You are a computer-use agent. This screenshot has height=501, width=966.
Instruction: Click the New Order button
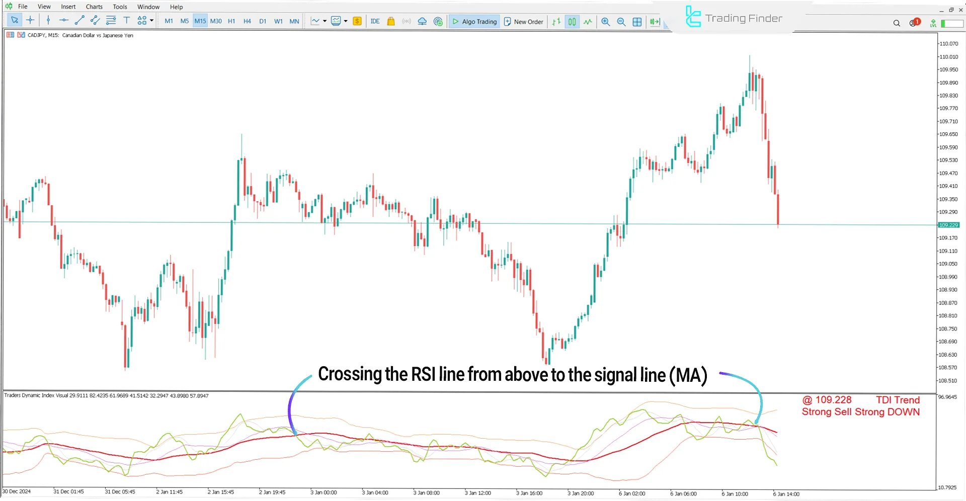pyautogui.click(x=523, y=22)
